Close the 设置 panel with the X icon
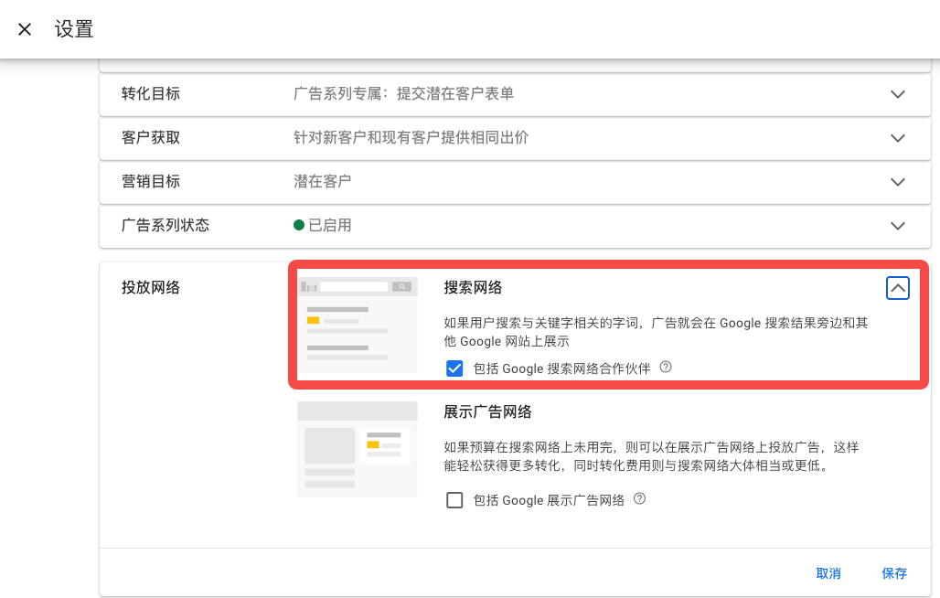This screenshot has width=940, height=598. click(25, 29)
